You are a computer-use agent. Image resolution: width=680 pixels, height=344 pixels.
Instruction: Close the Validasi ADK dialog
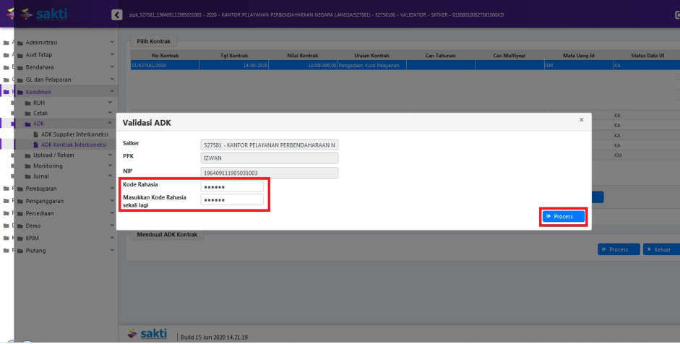click(581, 120)
